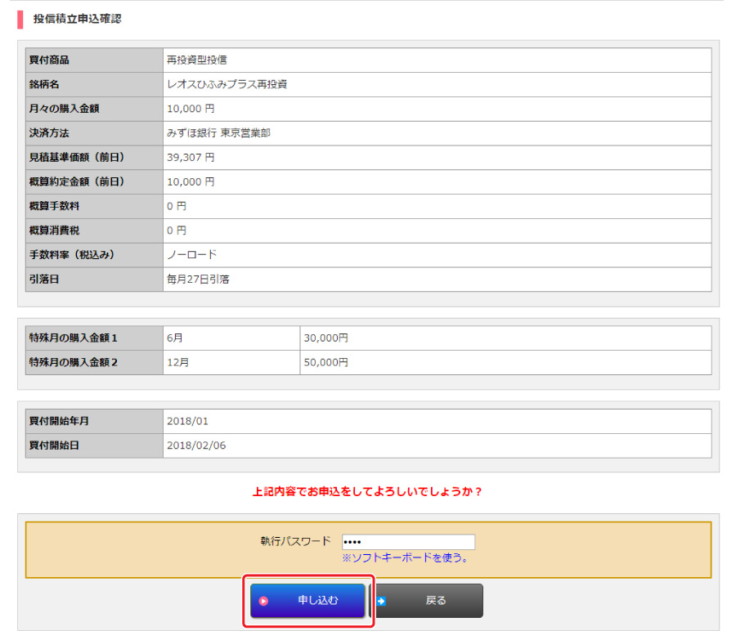Select the 買付開始年月 label
Image resolution: width=736 pixels, height=631 pixels.
(x=59, y=421)
